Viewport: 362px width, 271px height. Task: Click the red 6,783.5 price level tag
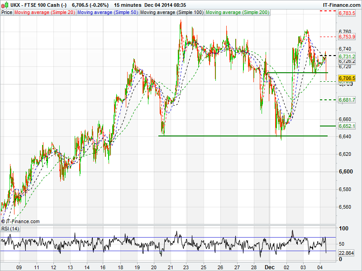(347, 14)
